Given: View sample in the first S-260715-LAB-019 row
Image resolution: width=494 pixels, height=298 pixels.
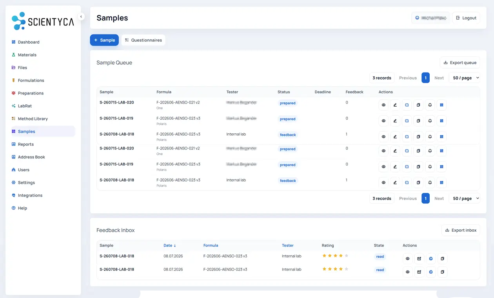Looking at the screenshot, I should (x=383, y=121).
